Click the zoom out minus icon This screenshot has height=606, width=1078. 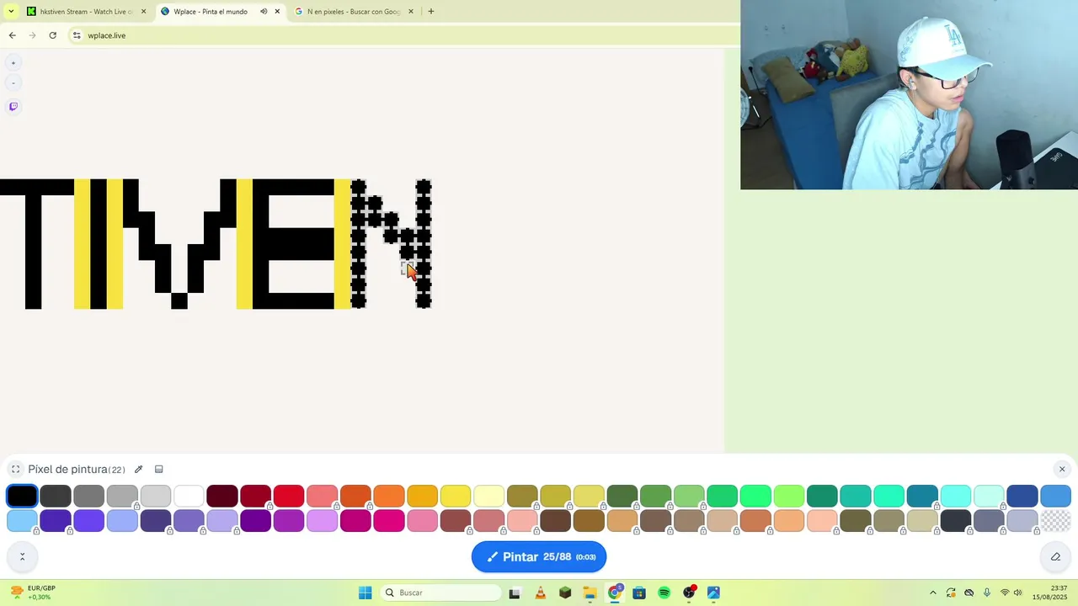click(x=13, y=83)
